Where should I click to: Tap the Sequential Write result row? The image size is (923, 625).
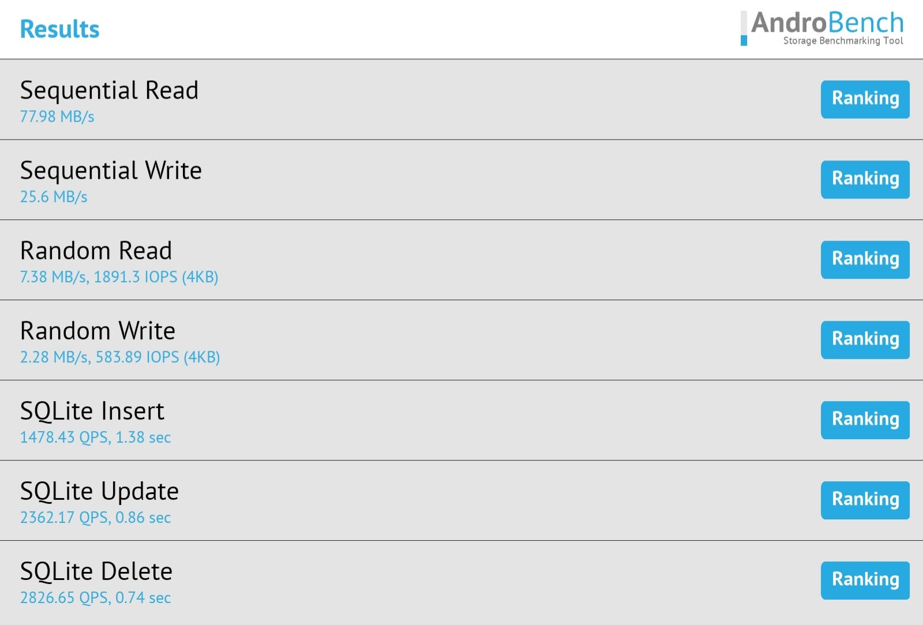tap(461, 179)
